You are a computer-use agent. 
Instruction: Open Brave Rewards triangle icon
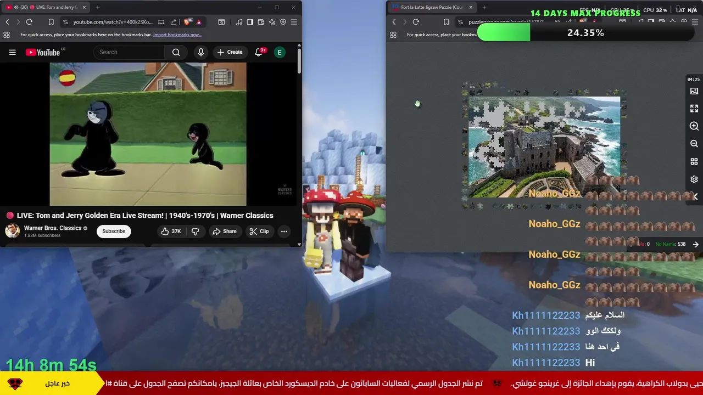tap(199, 22)
